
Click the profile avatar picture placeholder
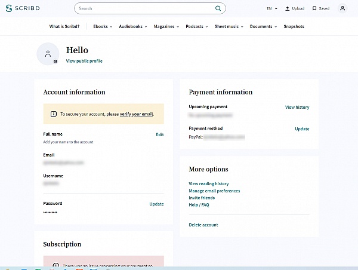point(48,53)
